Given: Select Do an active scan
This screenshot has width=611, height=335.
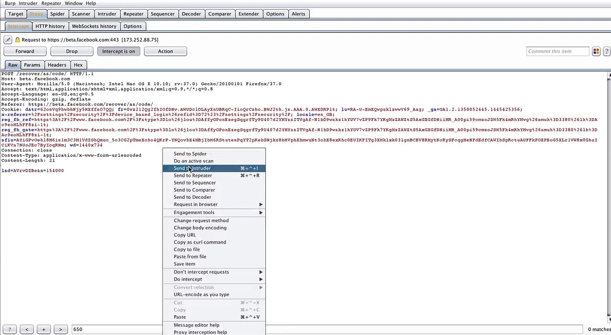Looking at the screenshot, I should click(214, 161).
